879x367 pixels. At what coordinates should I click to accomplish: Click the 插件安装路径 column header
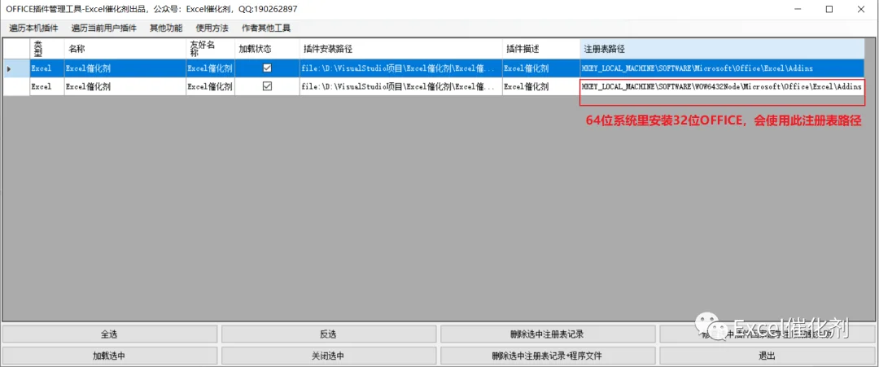pos(400,49)
